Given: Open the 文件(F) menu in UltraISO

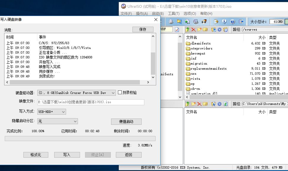Looking at the screenshot, I should (126, 14).
